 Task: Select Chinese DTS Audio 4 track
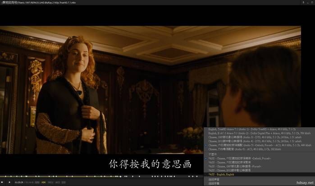[259, 142]
